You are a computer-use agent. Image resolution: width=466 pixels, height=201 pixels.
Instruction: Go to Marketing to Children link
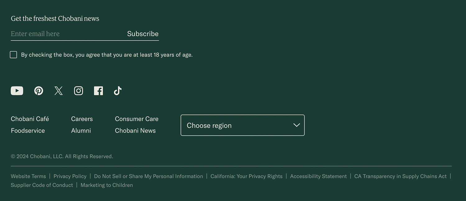107,185
